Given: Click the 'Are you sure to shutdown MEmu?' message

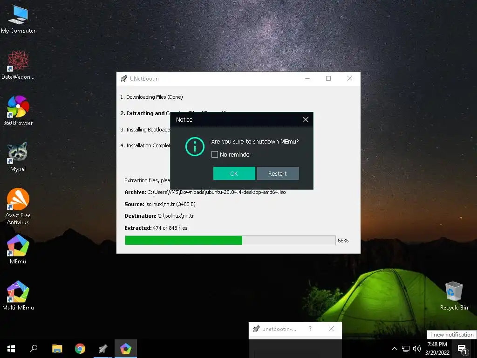Looking at the screenshot, I should pos(255,142).
